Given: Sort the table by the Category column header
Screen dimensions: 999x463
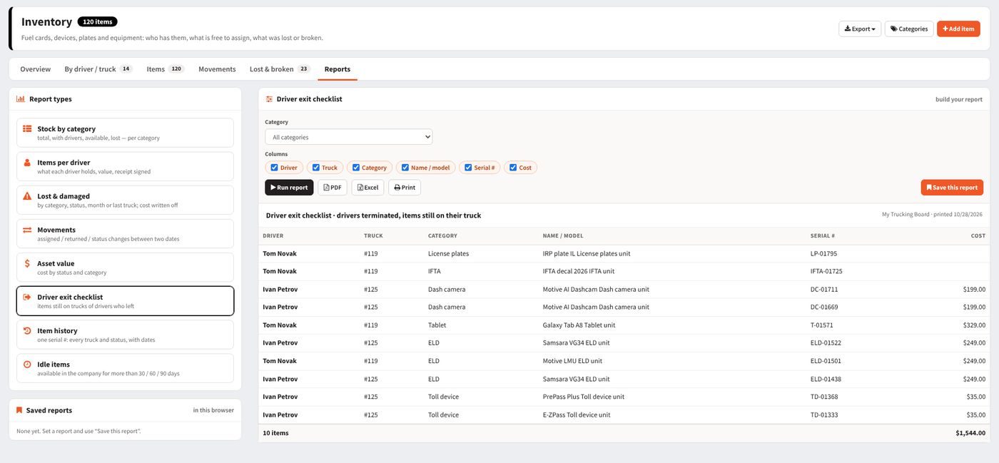Looking at the screenshot, I should (442, 235).
